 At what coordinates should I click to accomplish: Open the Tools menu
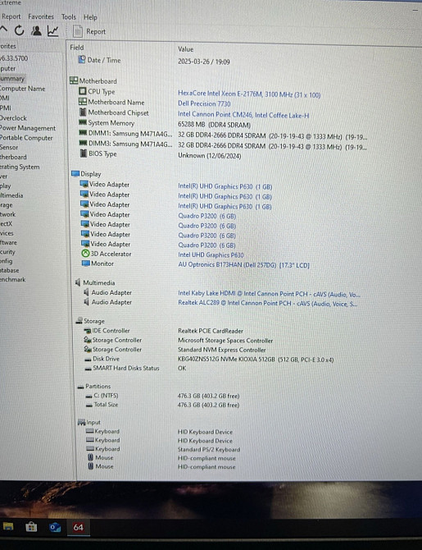pos(69,17)
